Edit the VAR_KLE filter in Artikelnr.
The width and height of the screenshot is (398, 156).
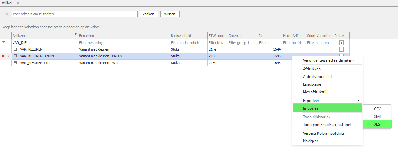pyautogui.click(x=44, y=43)
